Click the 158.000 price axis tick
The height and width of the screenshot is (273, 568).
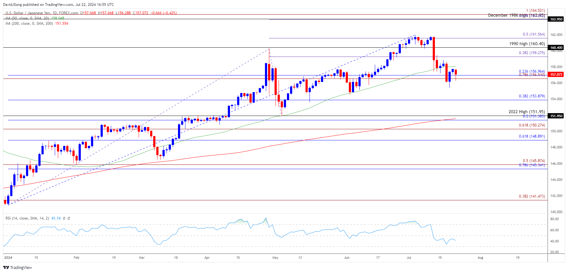click(x=556, y=67)
